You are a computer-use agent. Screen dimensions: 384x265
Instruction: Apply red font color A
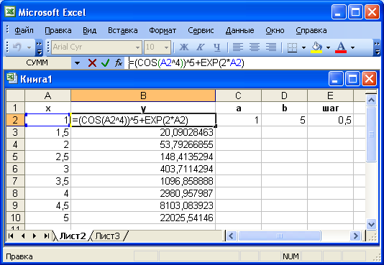341,47
